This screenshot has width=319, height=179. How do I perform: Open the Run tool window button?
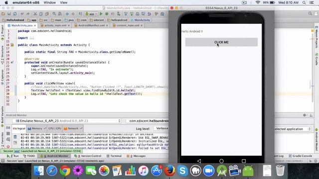tap(13, 156)
